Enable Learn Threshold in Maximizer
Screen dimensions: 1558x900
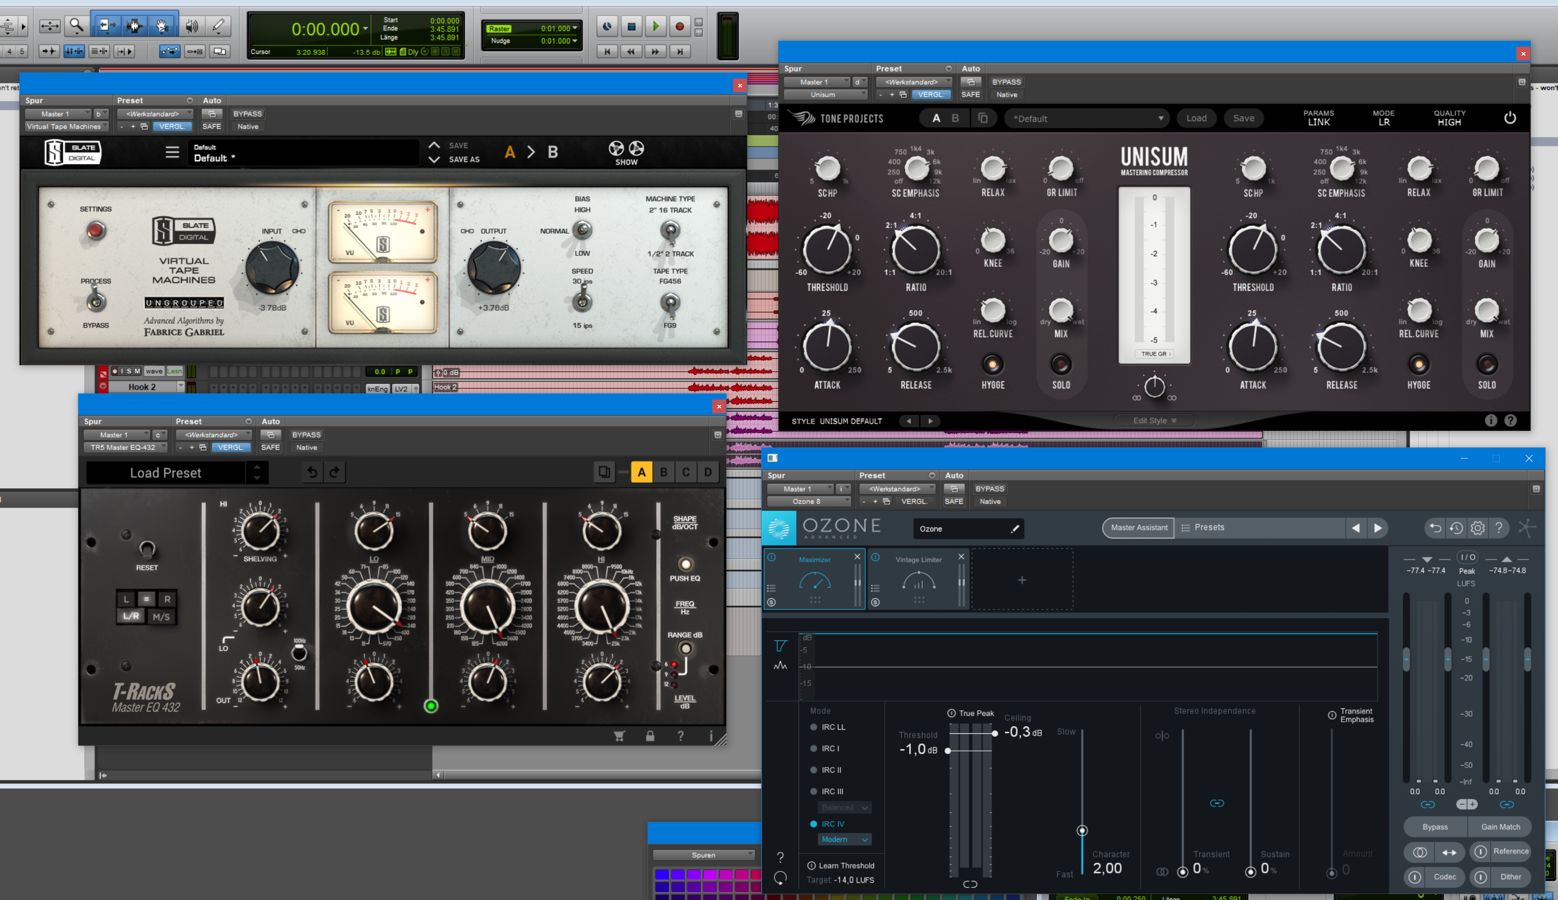[x=812, y=865]
